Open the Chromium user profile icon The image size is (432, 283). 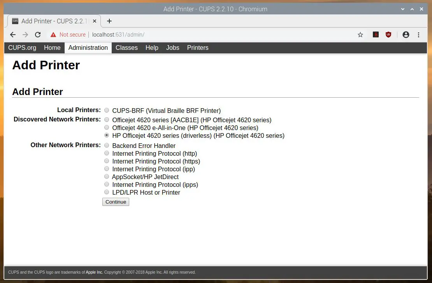[406, 35]
